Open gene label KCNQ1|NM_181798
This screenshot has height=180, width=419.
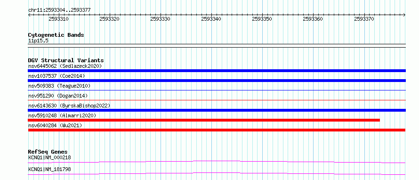tap(49, 169)
